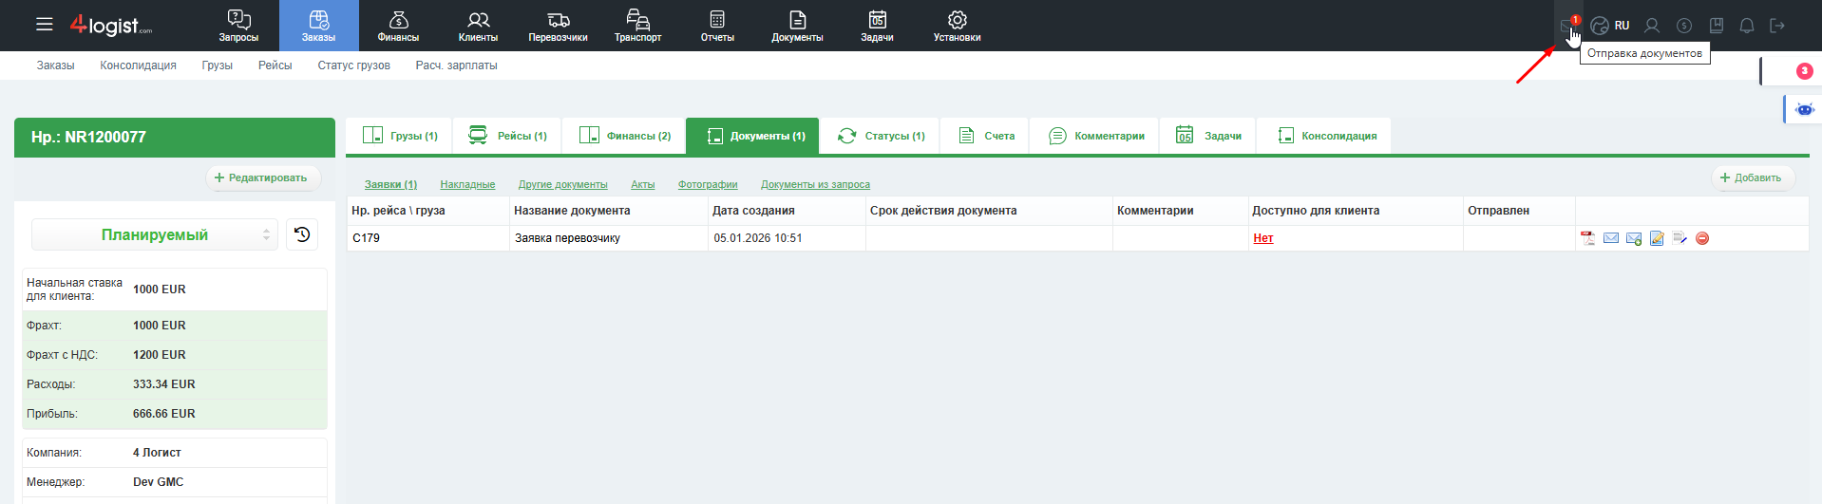
Task: Open the RU language selector
Action: tap(1611, 26)
